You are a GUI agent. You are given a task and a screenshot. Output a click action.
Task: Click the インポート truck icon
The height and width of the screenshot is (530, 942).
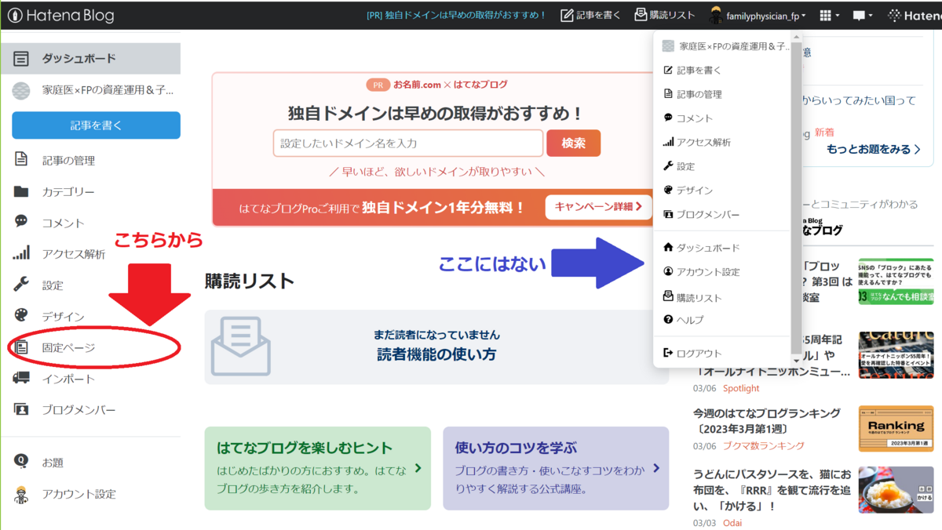pyautogui.click(x=21, y=378)
